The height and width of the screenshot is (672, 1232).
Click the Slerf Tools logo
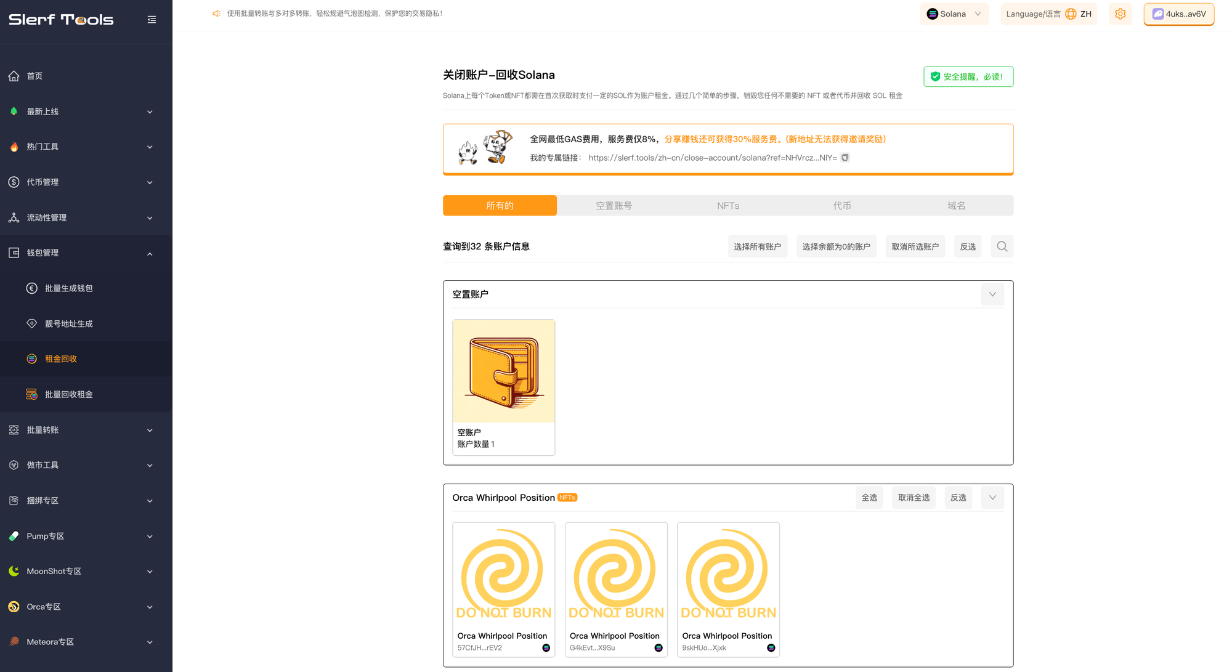[61, 20]
